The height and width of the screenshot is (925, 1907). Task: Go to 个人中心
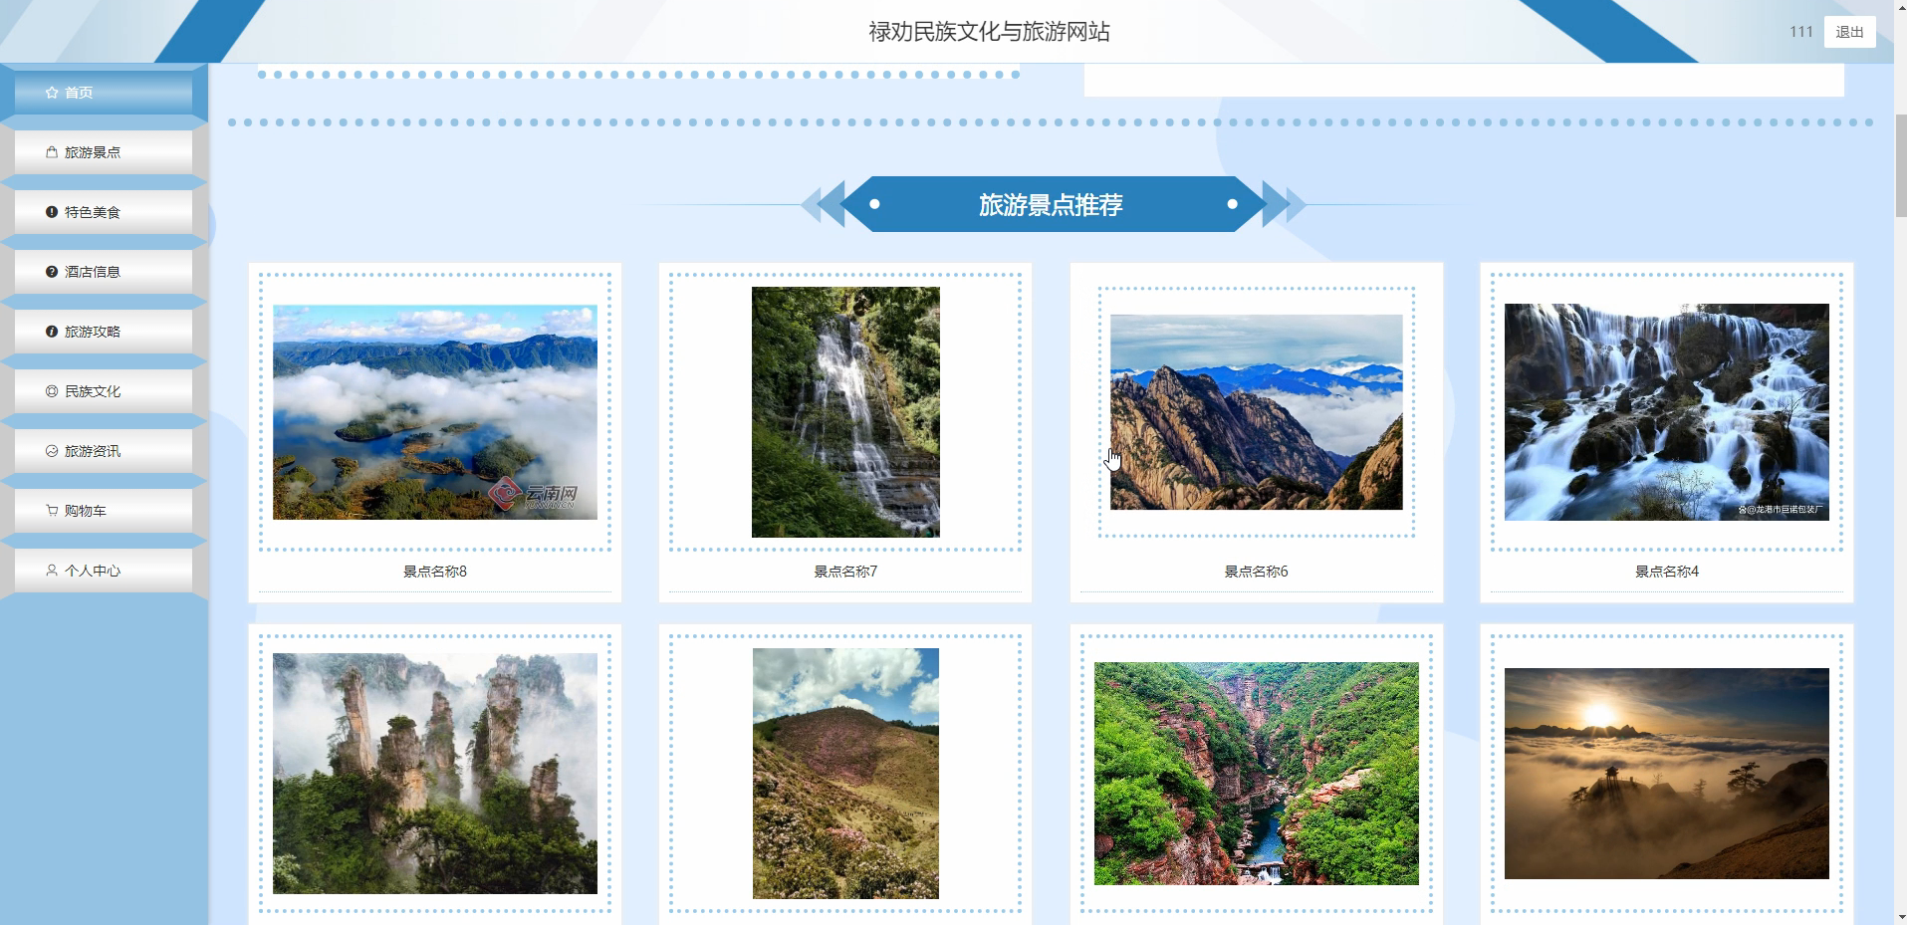tap(104, 571)
